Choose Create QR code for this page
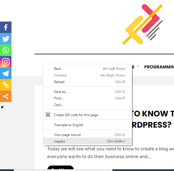Viewport: 174px width, 171px height. click(88, 115)
